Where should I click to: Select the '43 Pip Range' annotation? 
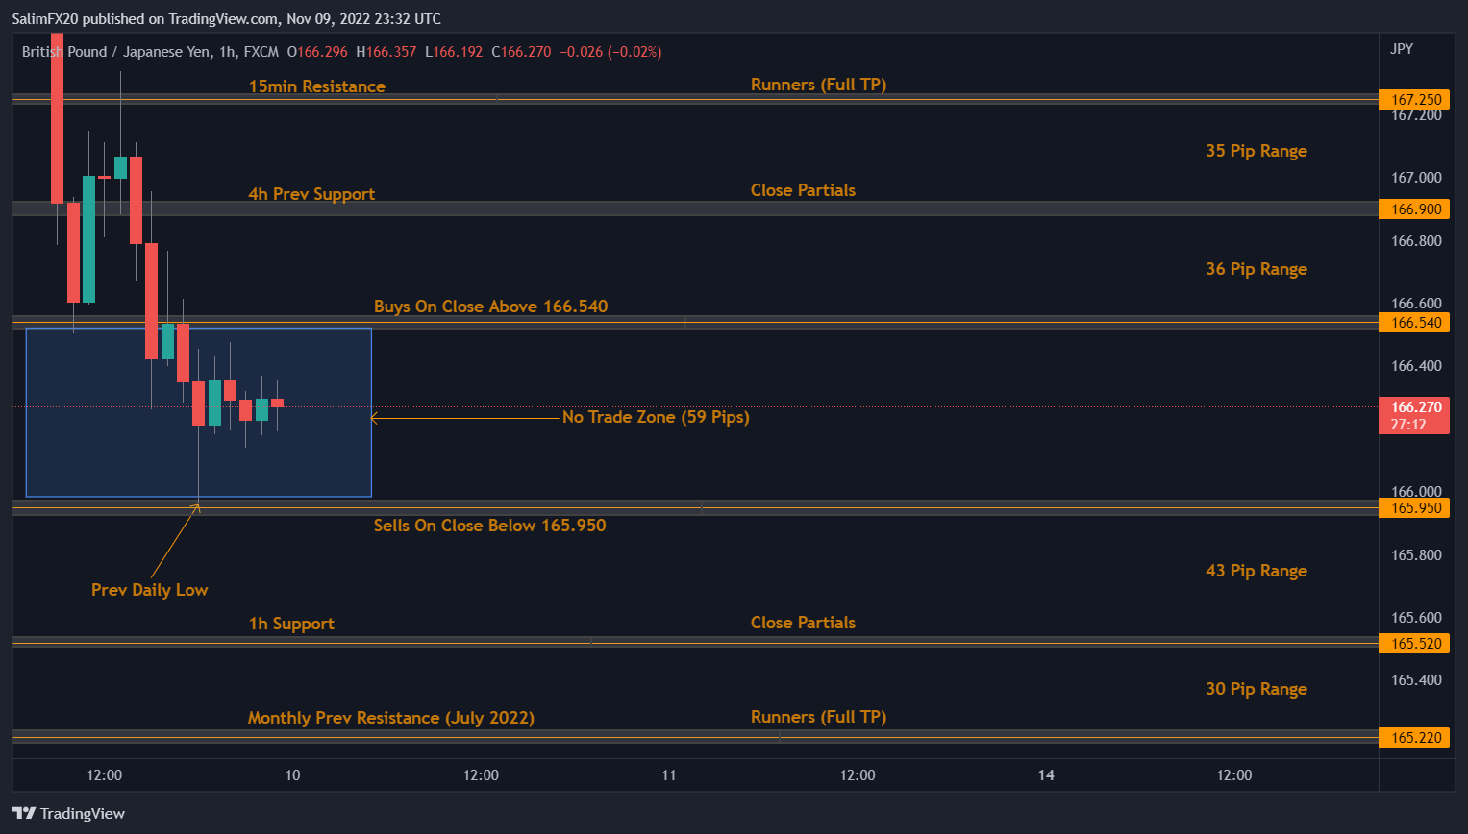pyautogui.click(x=1256, y=571)
